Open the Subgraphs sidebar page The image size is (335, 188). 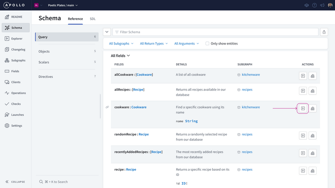coord(16,60)
